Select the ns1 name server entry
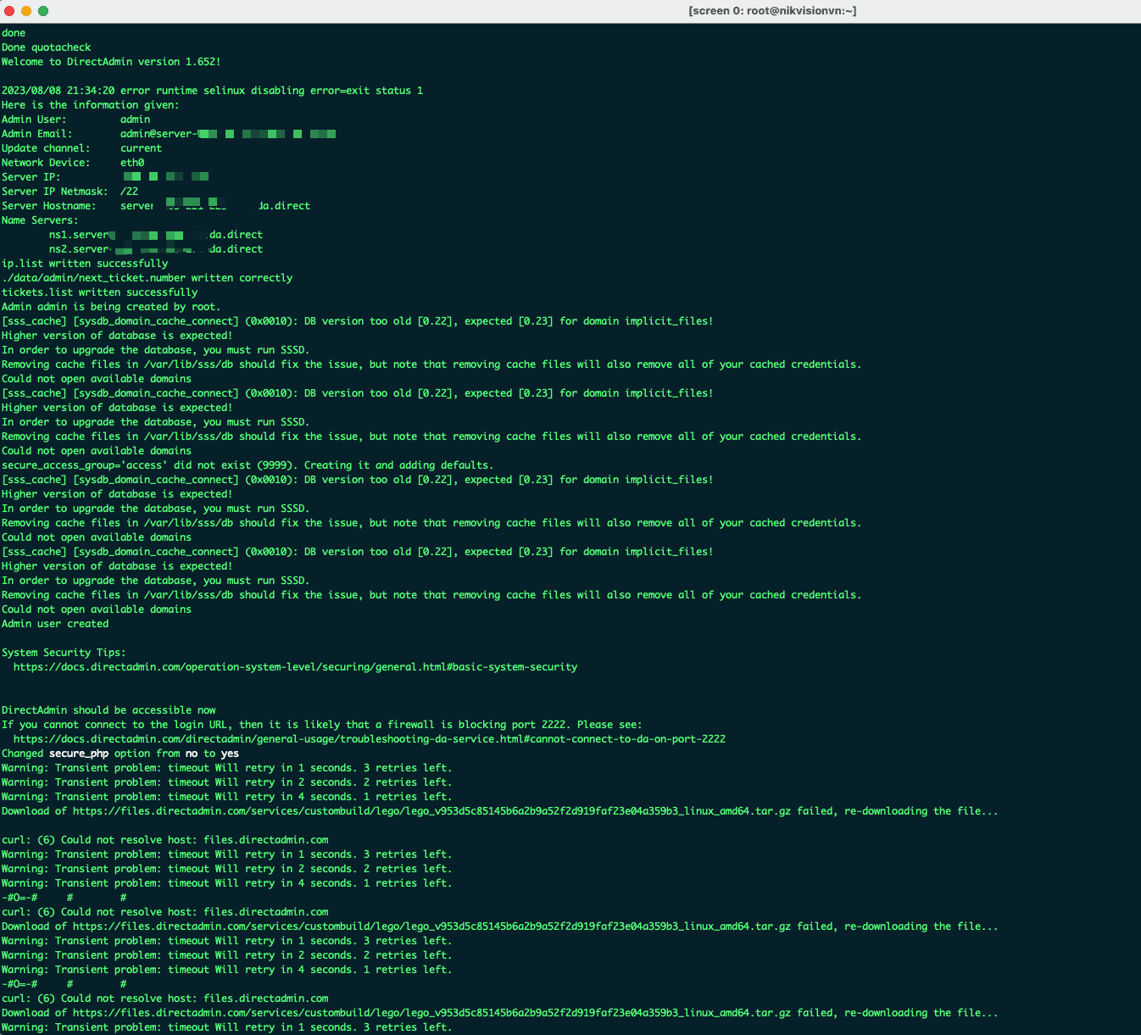Screen dimensions: 1141x1035 click(x=155, y=235)
